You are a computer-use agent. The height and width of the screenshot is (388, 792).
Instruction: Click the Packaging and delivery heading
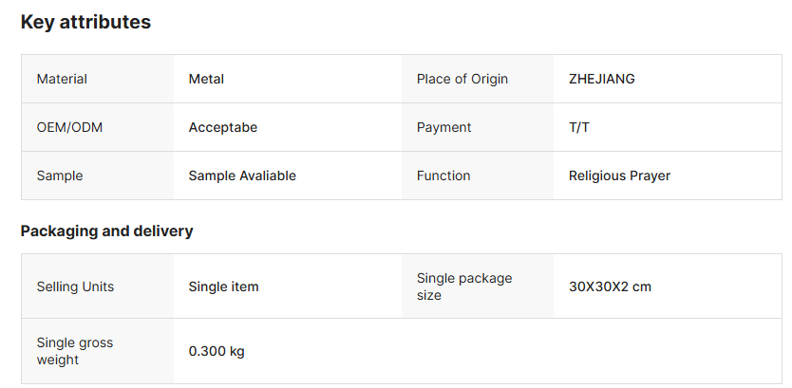[x=106, y=231]
